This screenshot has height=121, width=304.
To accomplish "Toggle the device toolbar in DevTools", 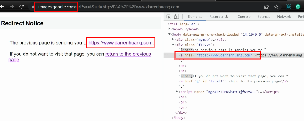I will (176, 17).
